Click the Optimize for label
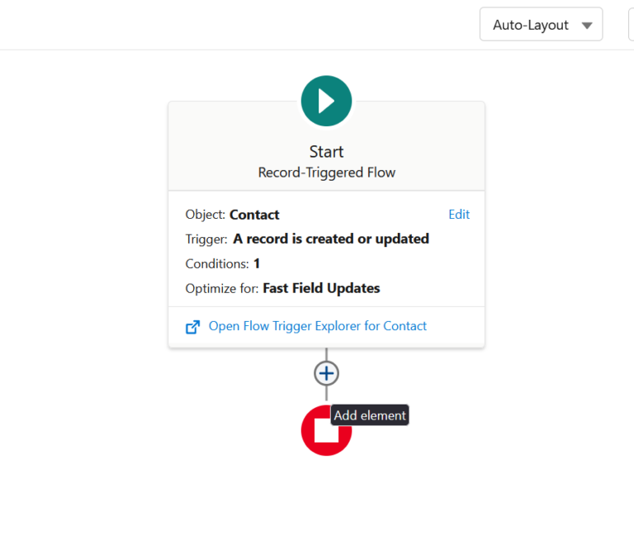 (x=222, y=289)
